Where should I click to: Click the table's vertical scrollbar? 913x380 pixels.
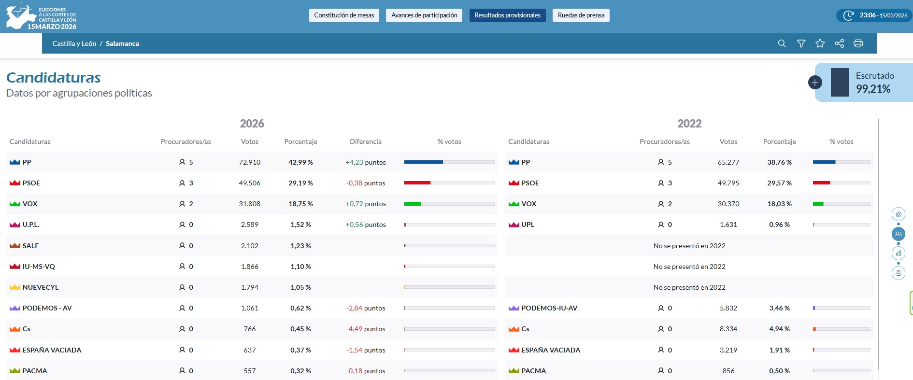tap(878, 241)
